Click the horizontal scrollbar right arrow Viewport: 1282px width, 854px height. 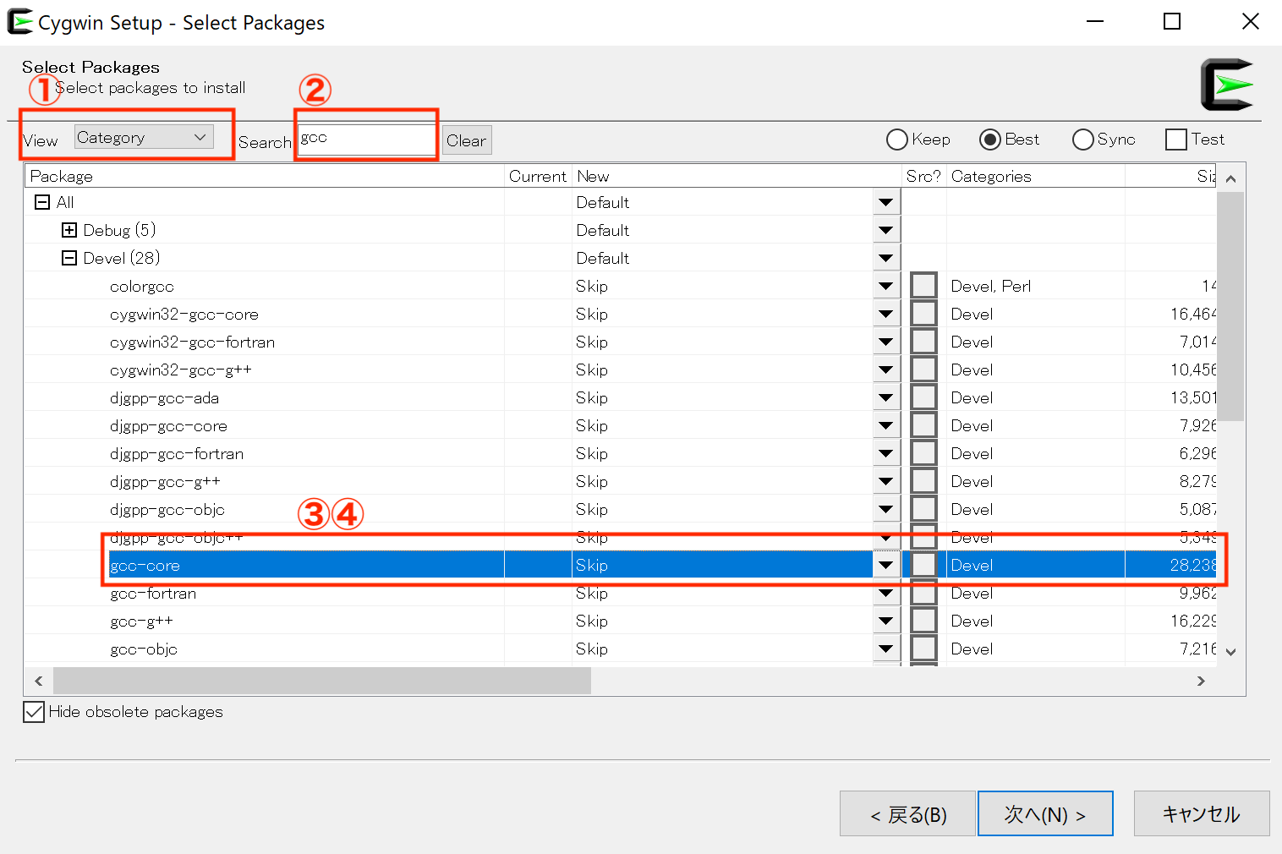[x=1201, y=681]
